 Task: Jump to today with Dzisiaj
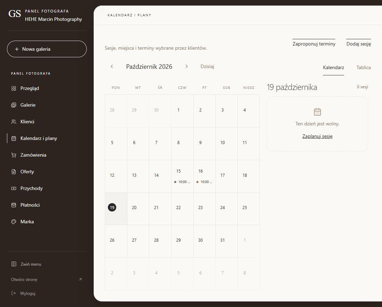207,66
